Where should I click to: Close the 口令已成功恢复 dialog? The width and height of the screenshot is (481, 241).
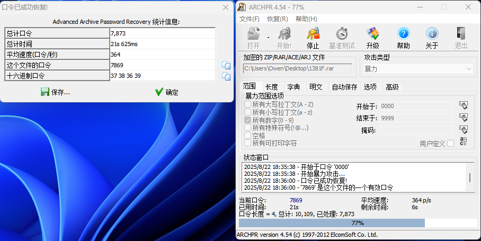pos(226,7)
